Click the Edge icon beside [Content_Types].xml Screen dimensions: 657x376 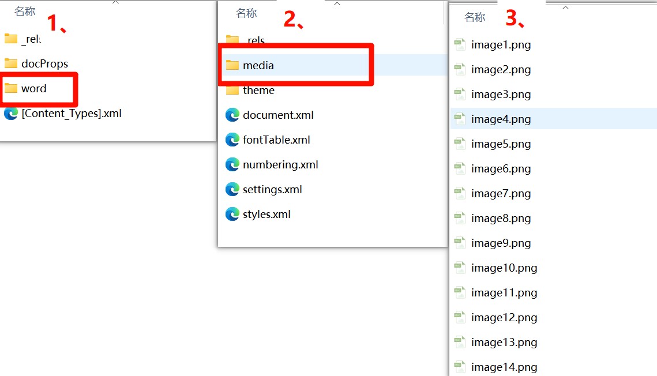[x=11, y=113]
